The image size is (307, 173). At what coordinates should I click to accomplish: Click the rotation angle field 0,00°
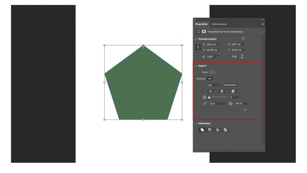(x=211, y=56)
